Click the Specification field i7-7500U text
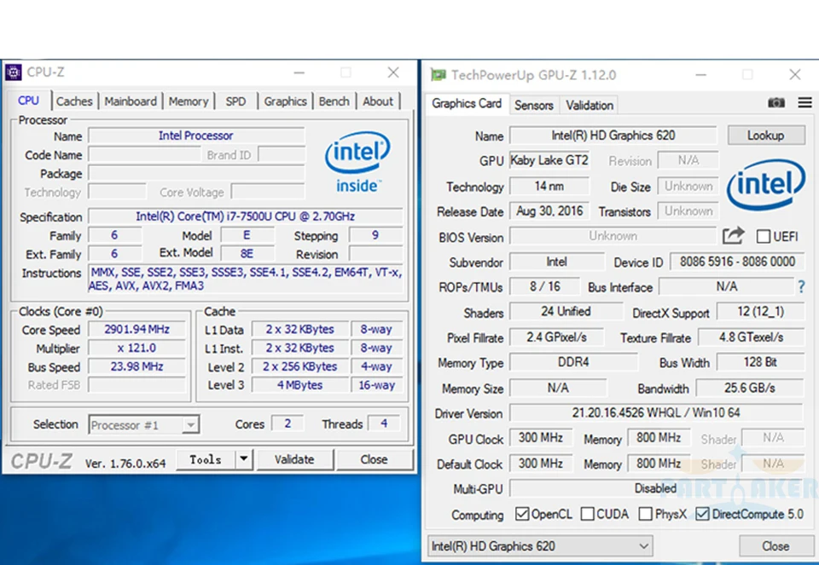 click(x=246, y=216)
